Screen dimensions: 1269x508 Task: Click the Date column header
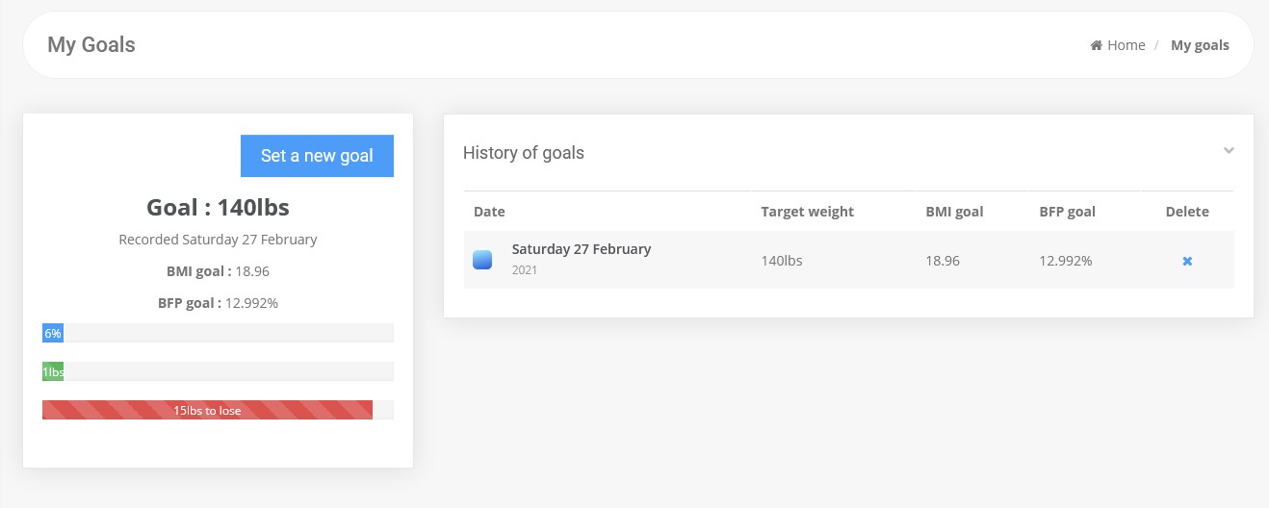coord(489,212)
